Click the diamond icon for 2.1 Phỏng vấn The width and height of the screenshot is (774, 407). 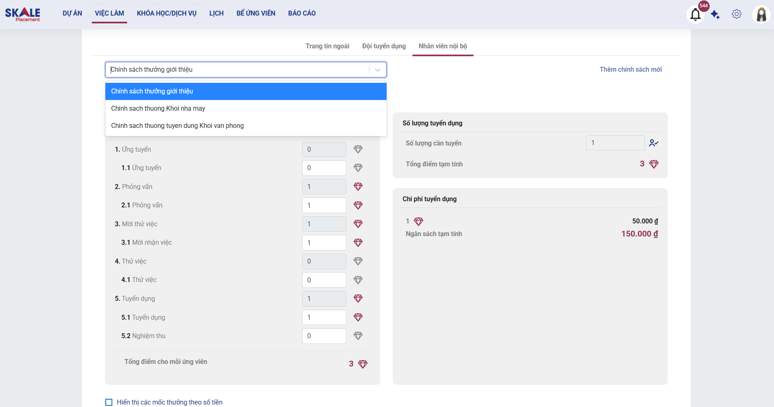[x=358, y=205]
